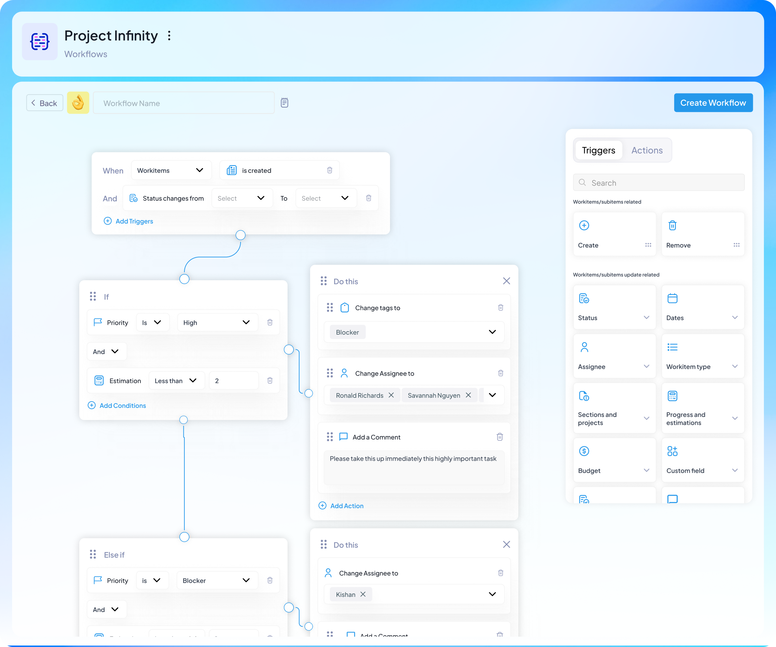Switch to the Triggers tab

click(599, 150)
